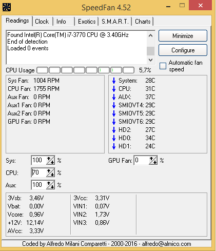Click the down arrow icon next to HD0
Viewport: 216px width, 251px height.
(114, 138)
